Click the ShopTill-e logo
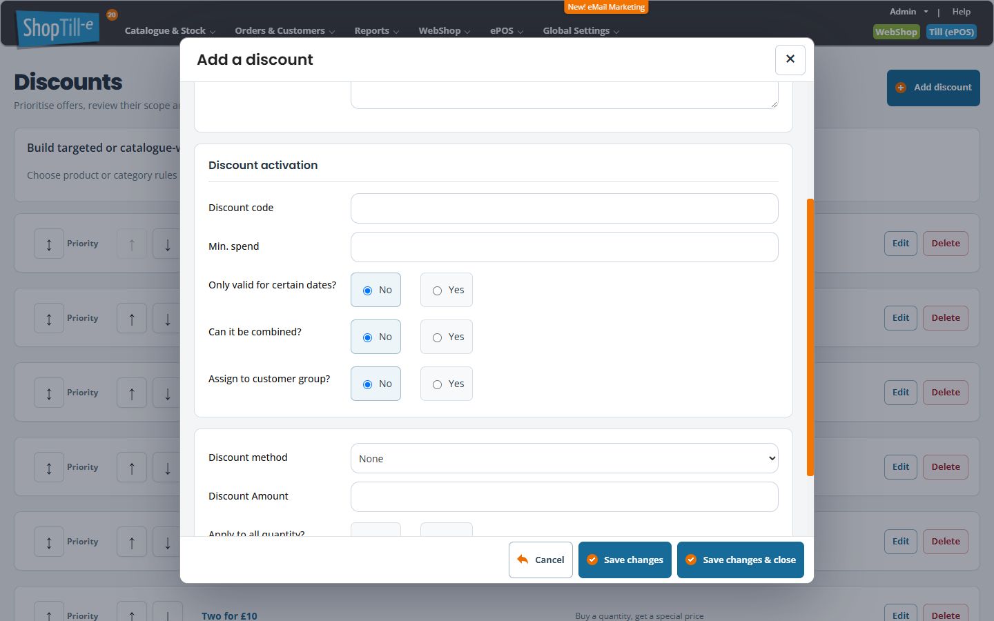 pos(58,29)
